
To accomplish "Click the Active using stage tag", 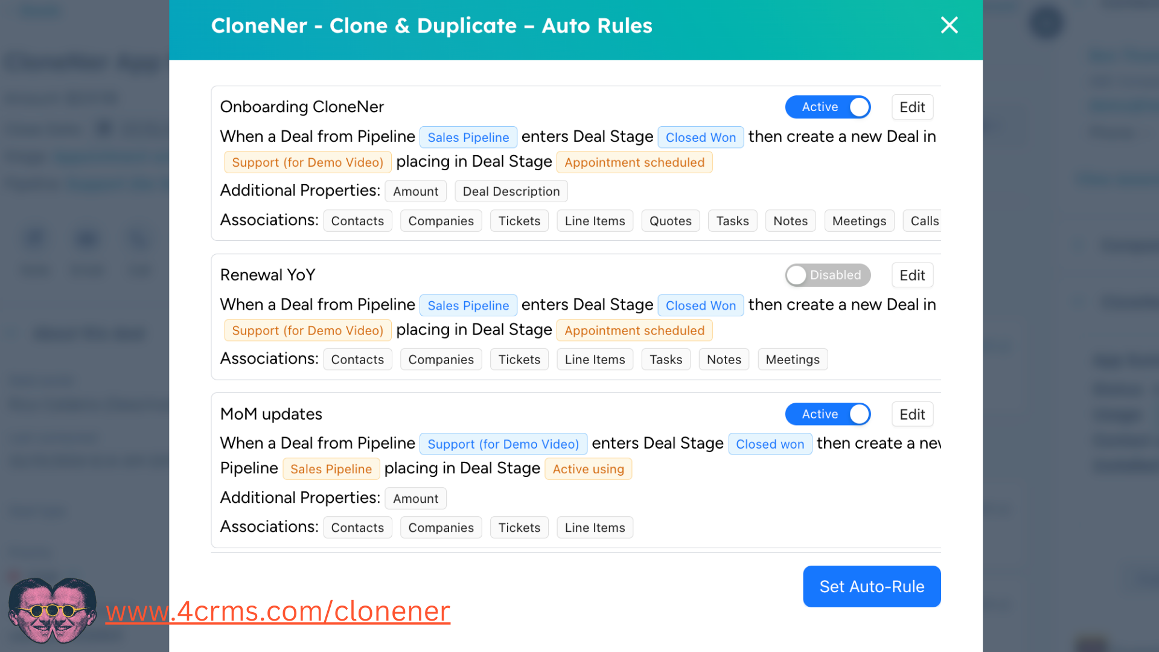I will tap(588, 469).
